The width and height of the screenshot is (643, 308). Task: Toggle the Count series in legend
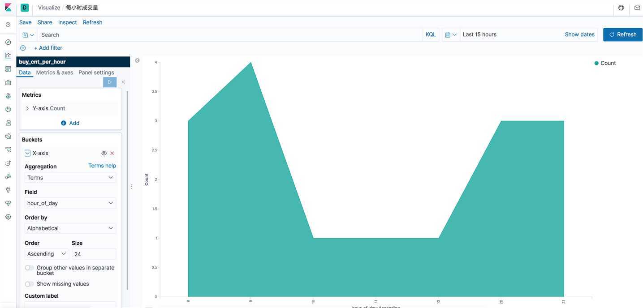coord(605,63)
